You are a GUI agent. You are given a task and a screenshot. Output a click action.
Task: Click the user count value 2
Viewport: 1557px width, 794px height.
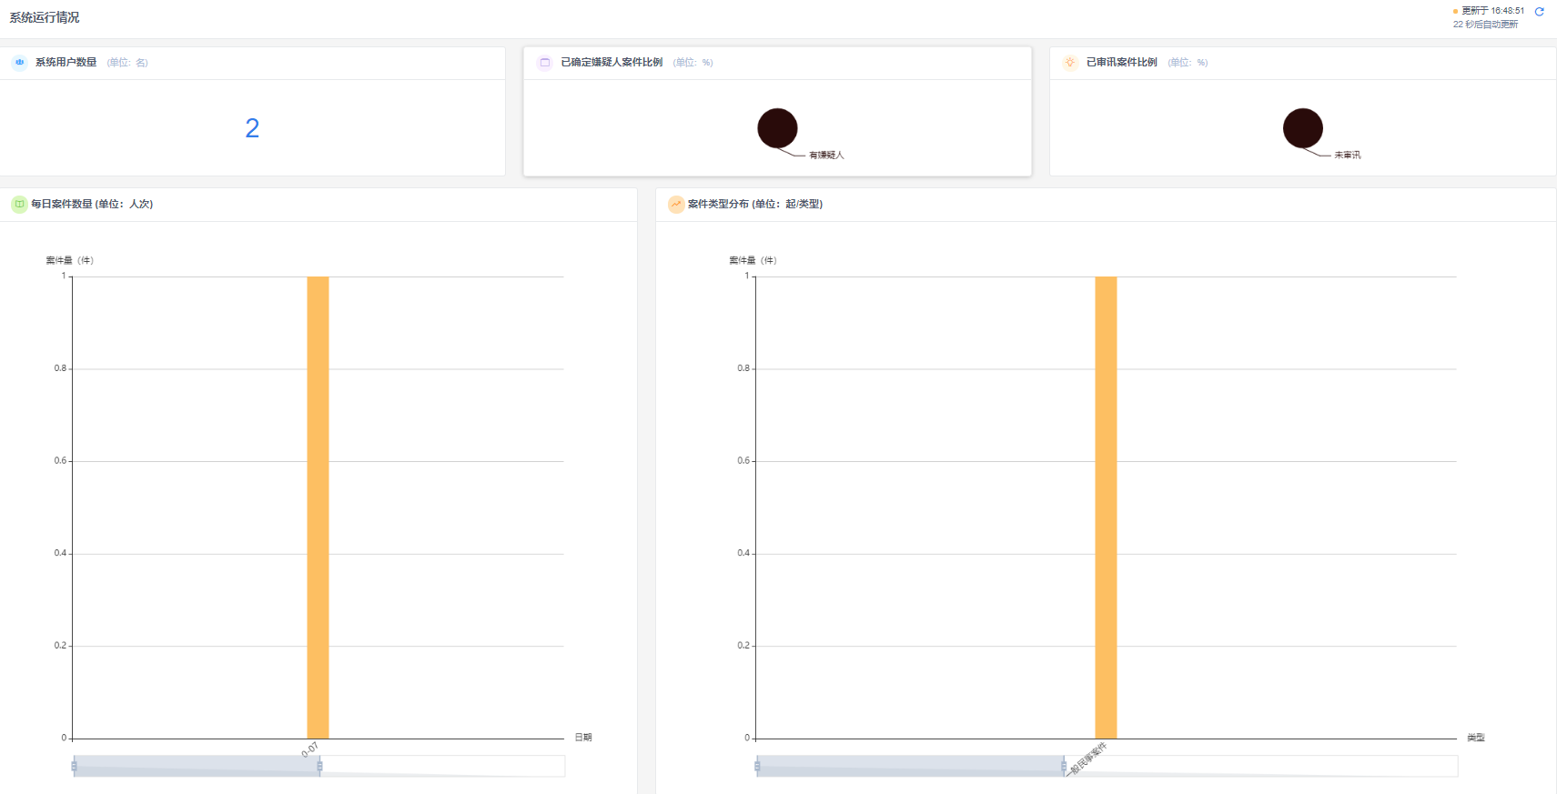[x=252, y=128]
